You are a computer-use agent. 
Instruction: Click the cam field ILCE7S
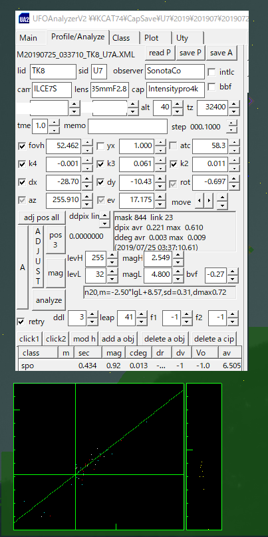point(52,90)
